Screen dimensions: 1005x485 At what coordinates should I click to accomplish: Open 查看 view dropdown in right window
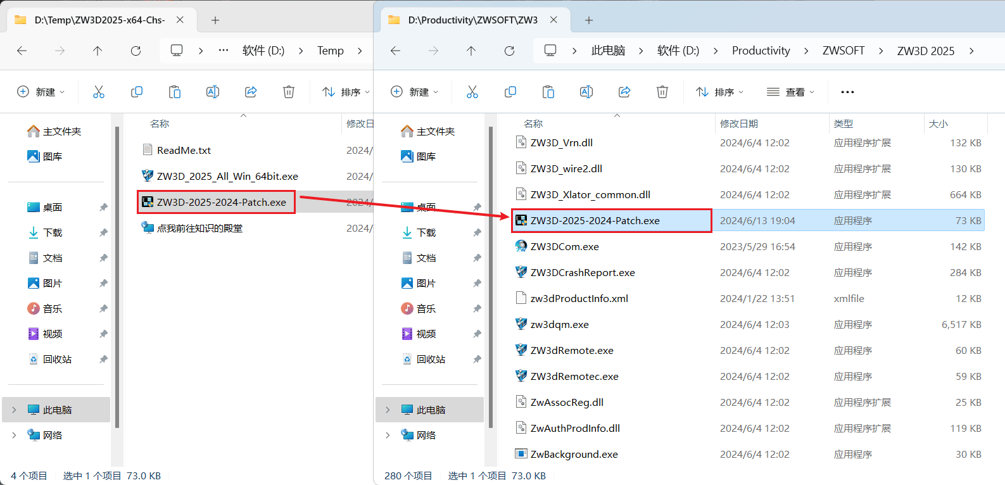791,92
